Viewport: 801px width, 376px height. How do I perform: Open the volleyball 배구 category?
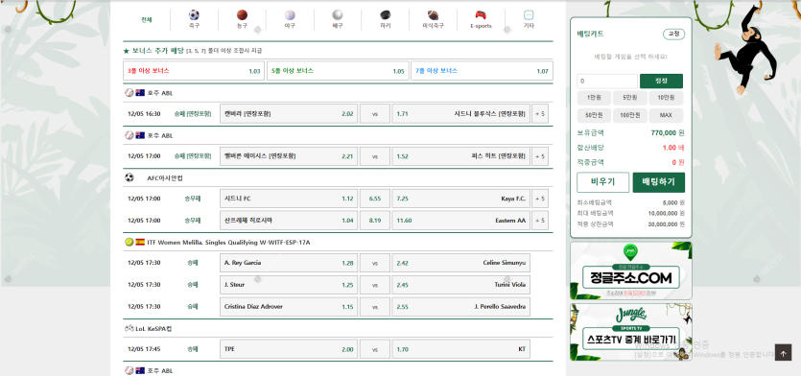(x=337, y=20)
